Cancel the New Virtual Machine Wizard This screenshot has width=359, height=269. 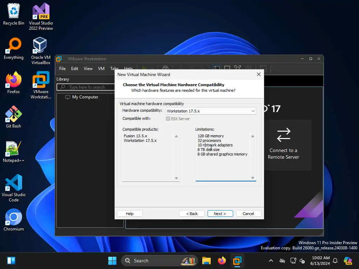tap(249, 213)
